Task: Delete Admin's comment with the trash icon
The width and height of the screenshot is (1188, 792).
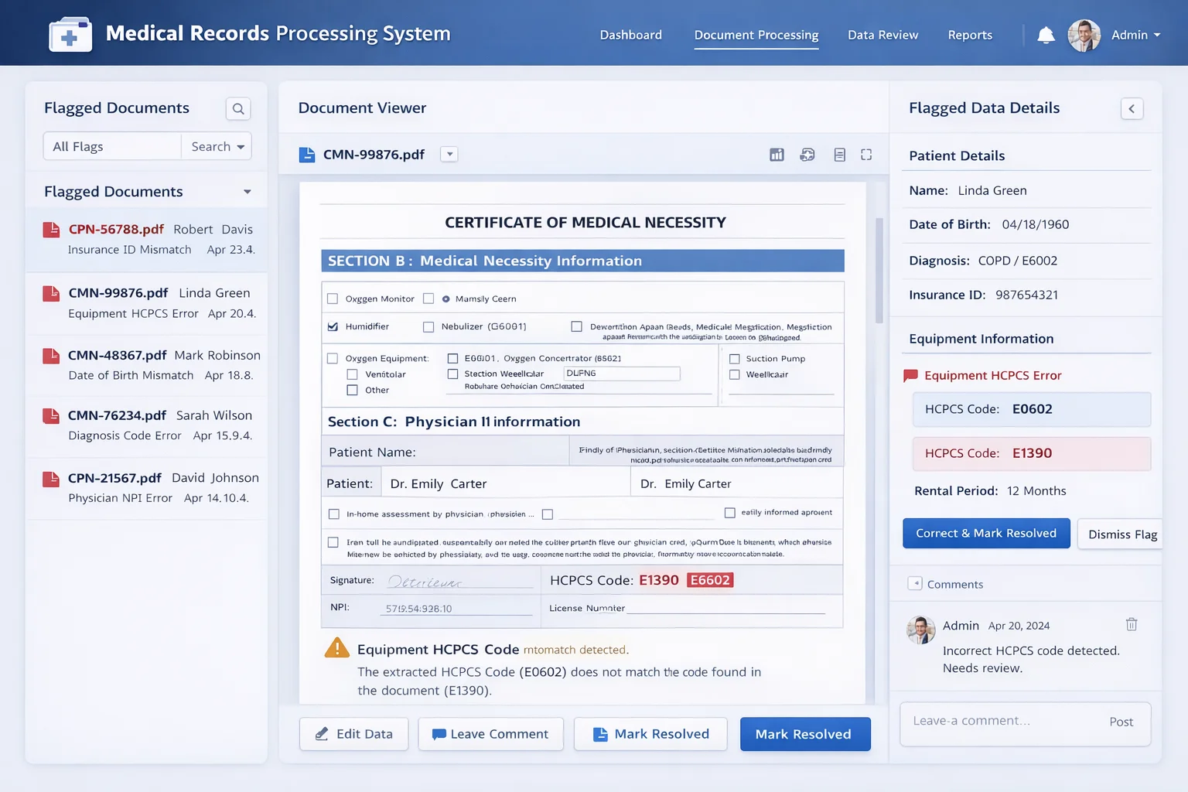Action: coord(1132,624)
